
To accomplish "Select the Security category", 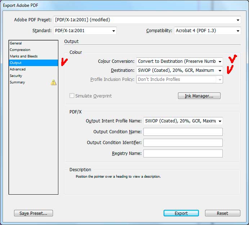I will pyautogui.click(x=34, y=76).
